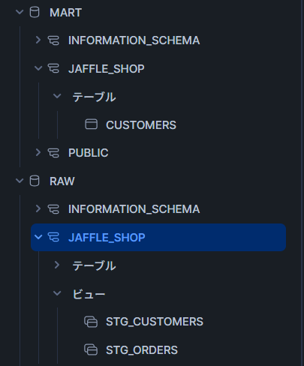
Task: Collapse the MART database node
Action: (x=20, y=12)
